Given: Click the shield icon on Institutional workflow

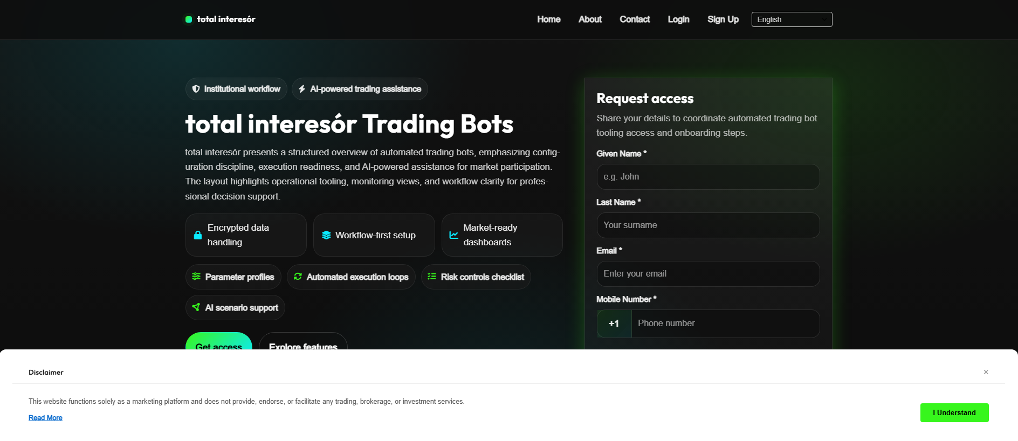Looking at the screenshot, I should pyautogui.click(x=196, y=89).
